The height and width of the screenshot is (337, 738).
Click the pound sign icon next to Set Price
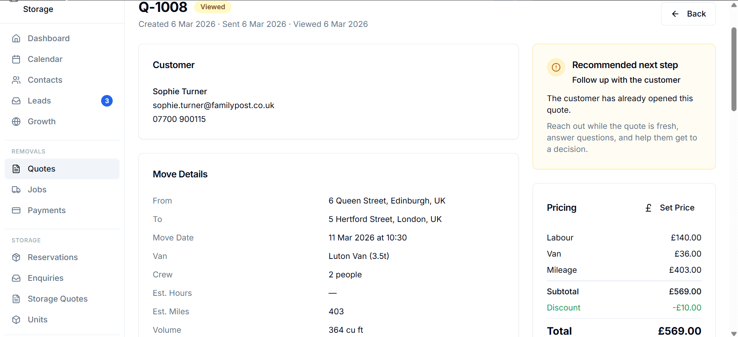(x=648, y=207)
